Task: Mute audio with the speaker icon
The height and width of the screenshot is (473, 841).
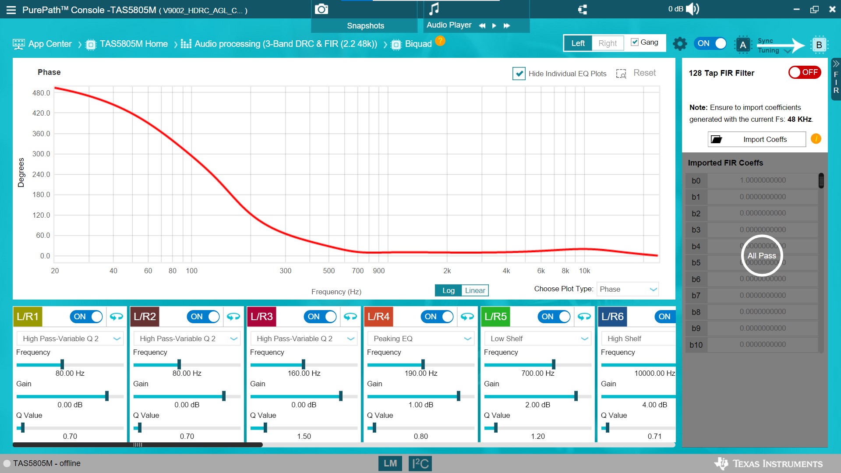Action: pos(693,9)
